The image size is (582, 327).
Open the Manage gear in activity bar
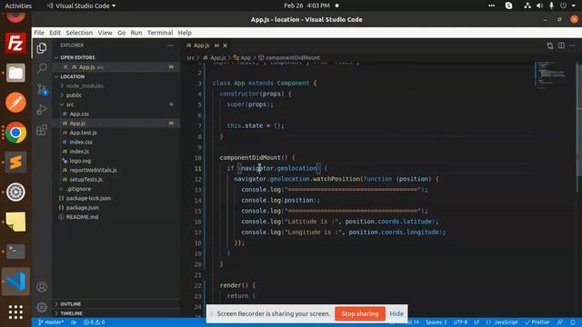click(42, 307)
